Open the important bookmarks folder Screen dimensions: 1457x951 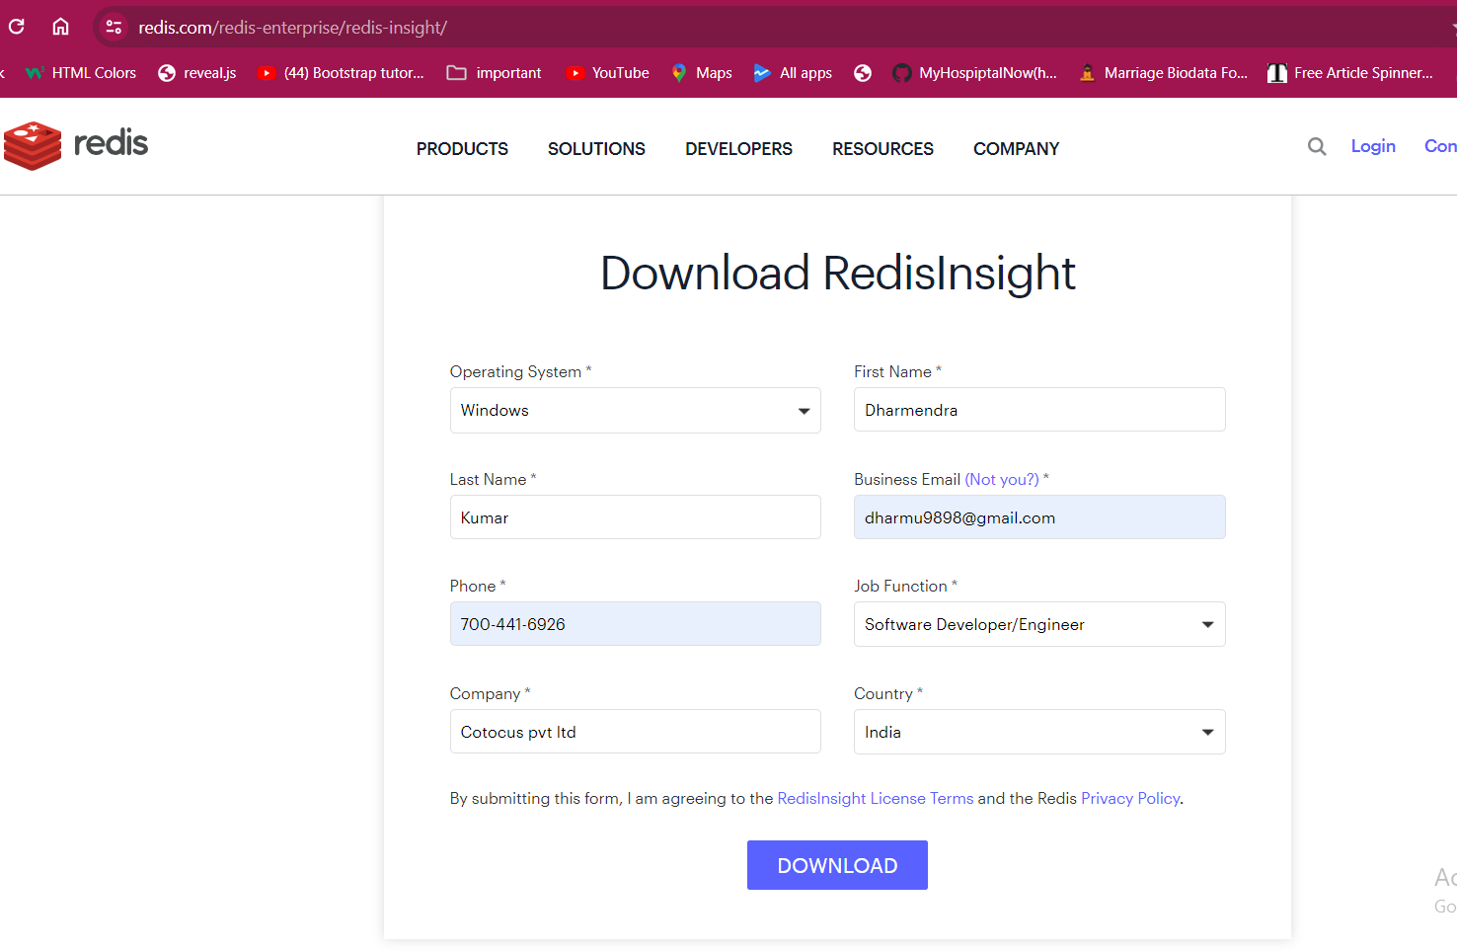tap(495, 73)
